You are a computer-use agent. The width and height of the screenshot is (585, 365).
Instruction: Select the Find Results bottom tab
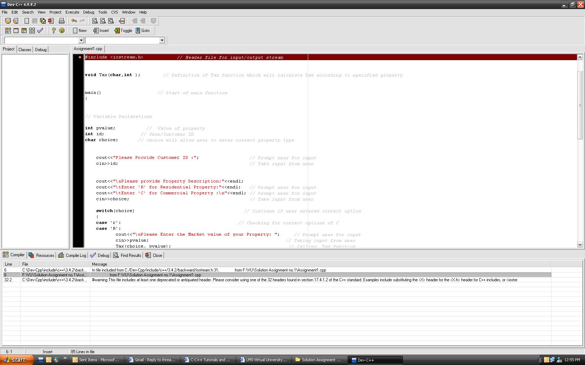(x=127, y=255)
